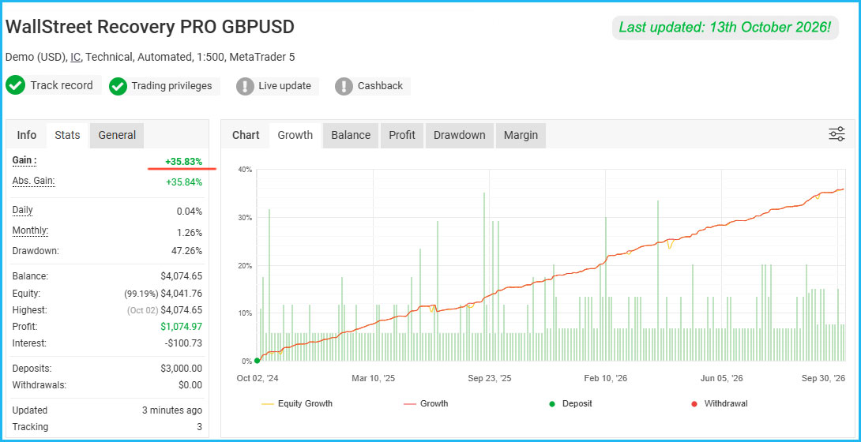Click the (Oct 02) highest date note
Screen dimensions: 861x442
[x=143, y=310]
